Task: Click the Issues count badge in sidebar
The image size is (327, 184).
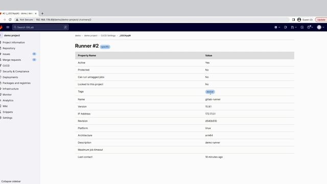Action: (34, 54)
